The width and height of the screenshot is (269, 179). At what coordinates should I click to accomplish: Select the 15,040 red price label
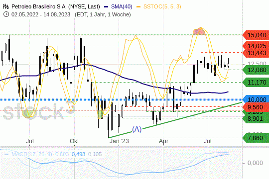[x=256, y=35]
